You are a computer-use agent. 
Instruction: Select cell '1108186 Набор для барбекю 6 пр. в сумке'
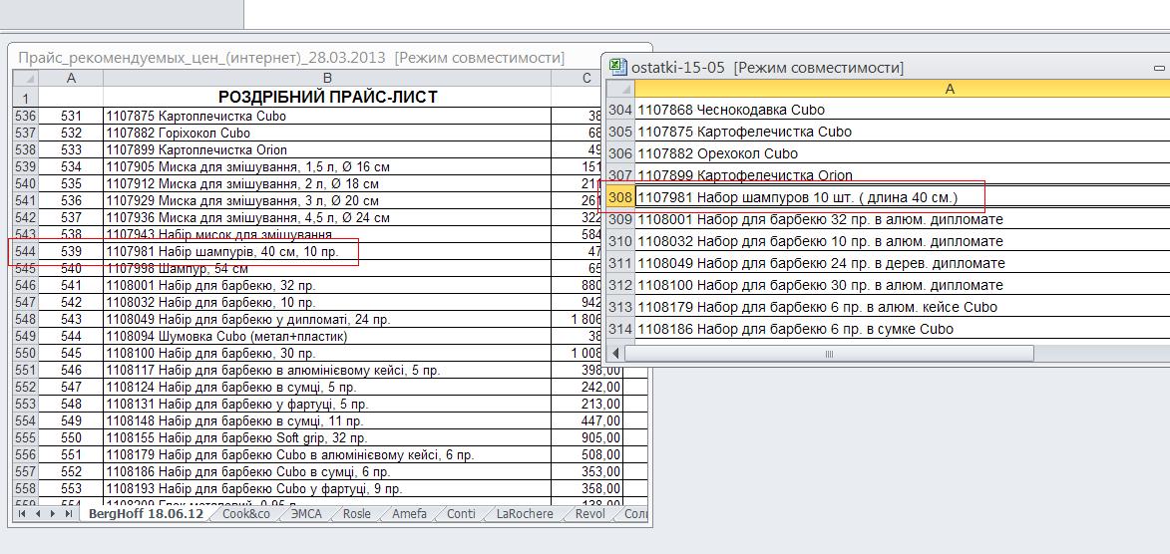click(x=902, y=329)
